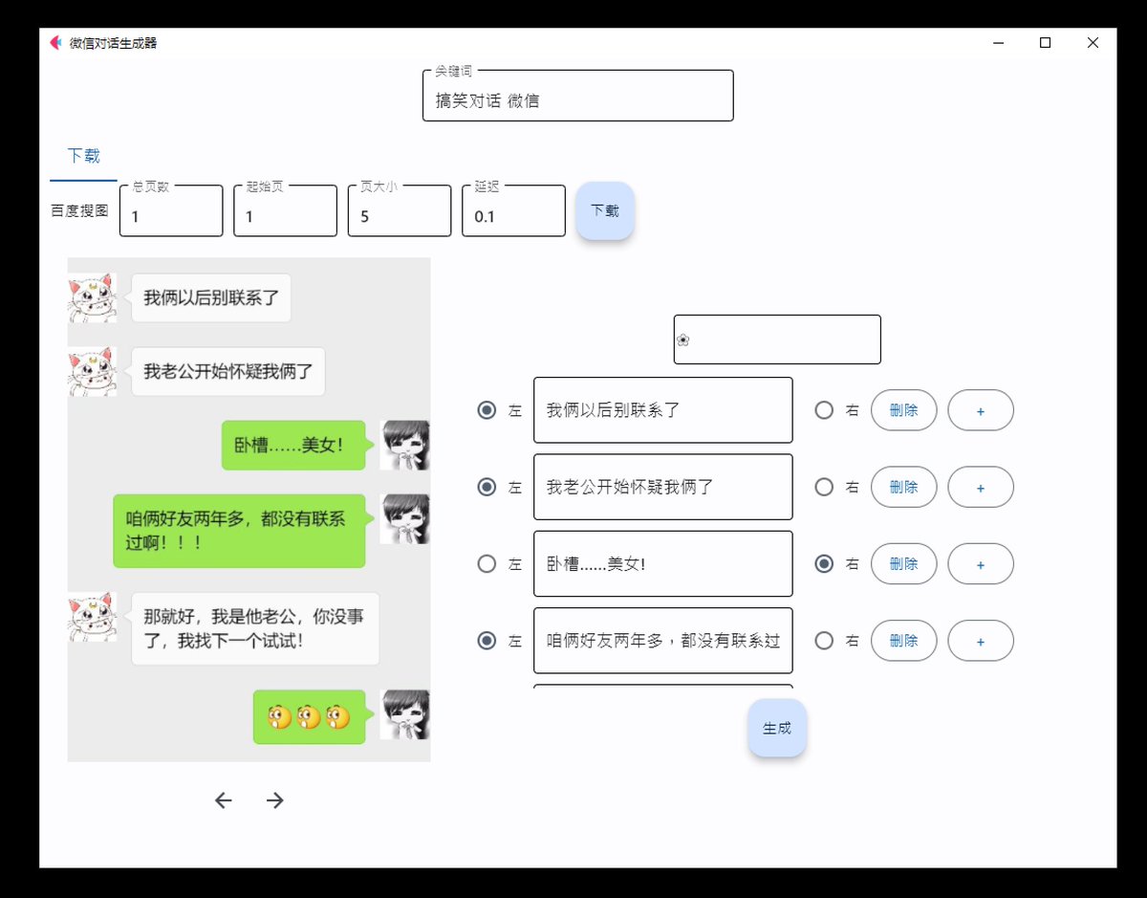
Task: Edit the 我老公开始怀疑我俩了 text box
Action: pyautogui.click(x=663, y=487)
